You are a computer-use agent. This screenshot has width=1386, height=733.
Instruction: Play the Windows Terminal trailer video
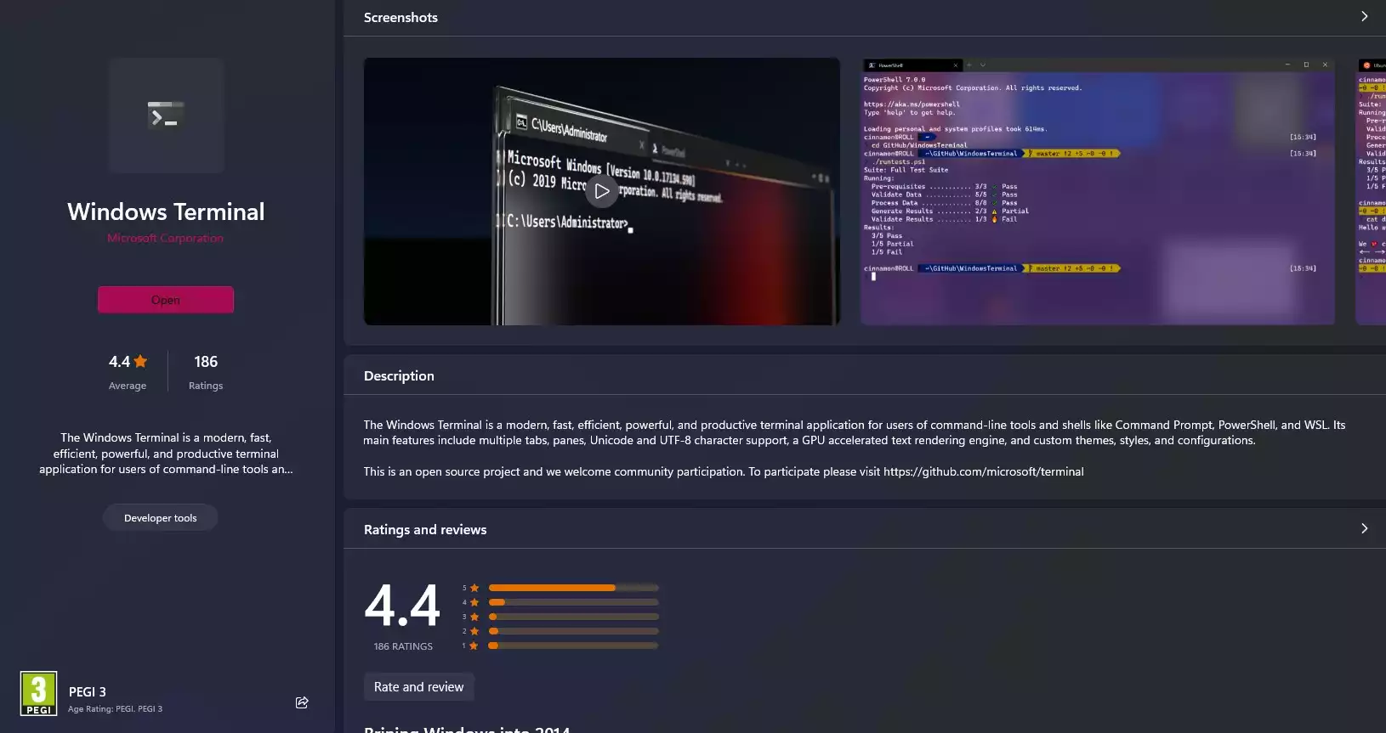tap(602, 191)
